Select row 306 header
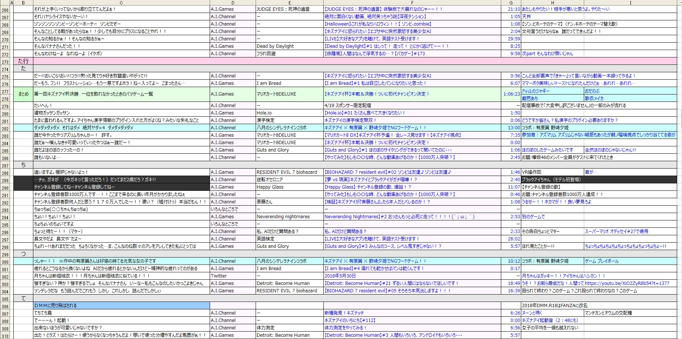Screen dimensions: 682x339 tap(5, 306)
